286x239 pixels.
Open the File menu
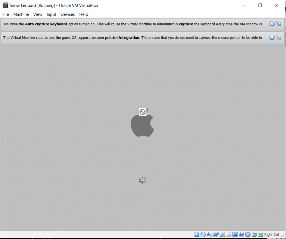click(x=6, y=14)
